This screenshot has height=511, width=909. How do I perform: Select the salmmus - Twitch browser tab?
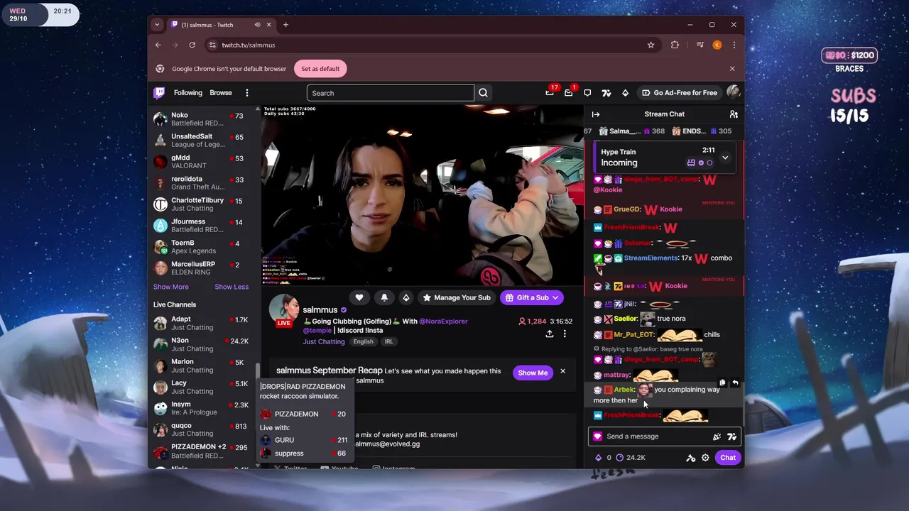pyautogui.click(x=222, y=25)
